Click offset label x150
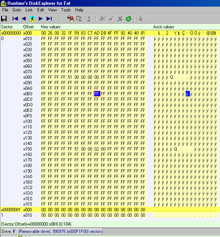The image size is (220, 237). [28, 149]
